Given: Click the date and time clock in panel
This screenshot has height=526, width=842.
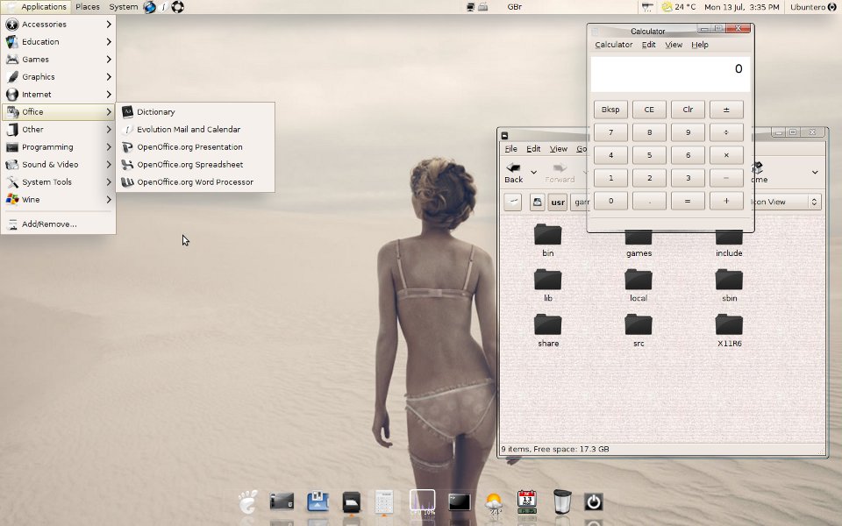Looking at the screenshot, I should (x=742, y=7).
